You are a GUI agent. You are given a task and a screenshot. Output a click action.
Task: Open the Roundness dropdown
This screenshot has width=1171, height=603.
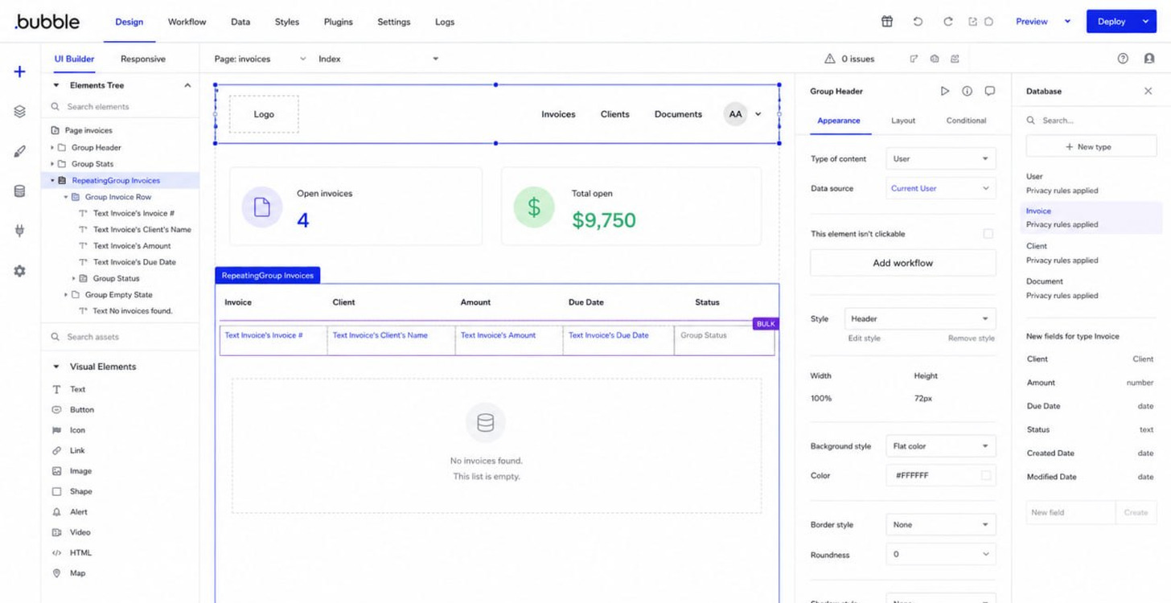tap(940, 554)
